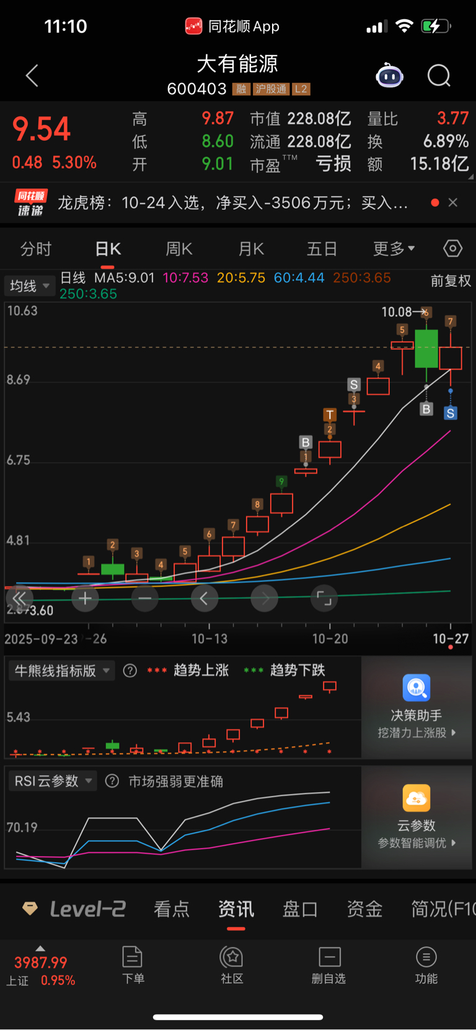
Task: Open the AI robot assistant icon
Action: tap(389, 76)
